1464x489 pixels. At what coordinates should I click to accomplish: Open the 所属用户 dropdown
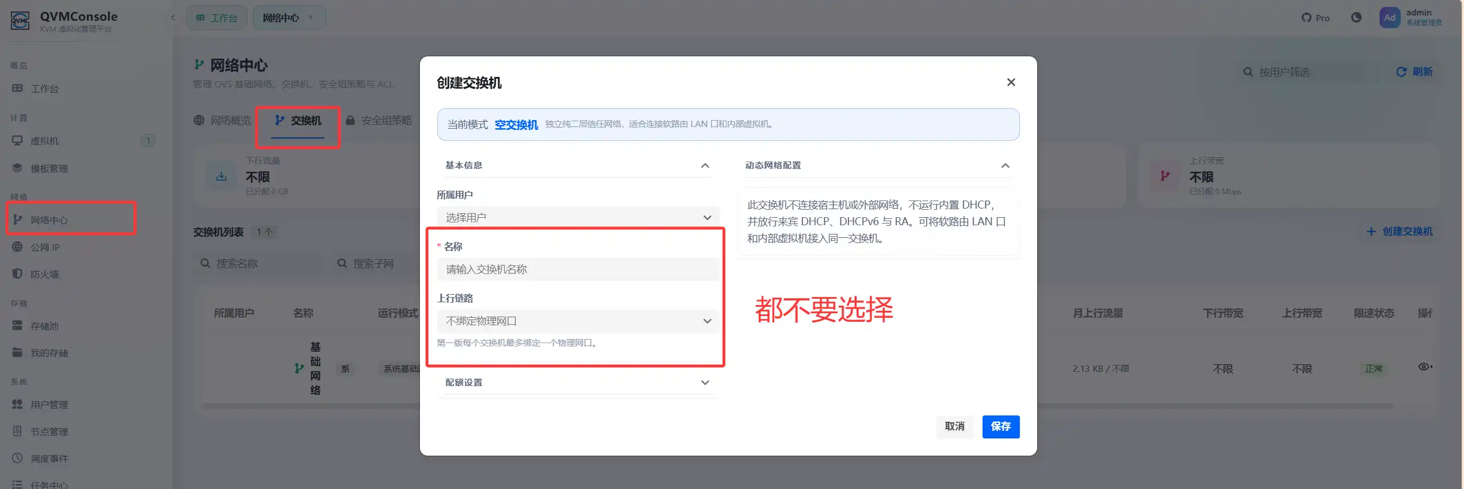point(578,218)
